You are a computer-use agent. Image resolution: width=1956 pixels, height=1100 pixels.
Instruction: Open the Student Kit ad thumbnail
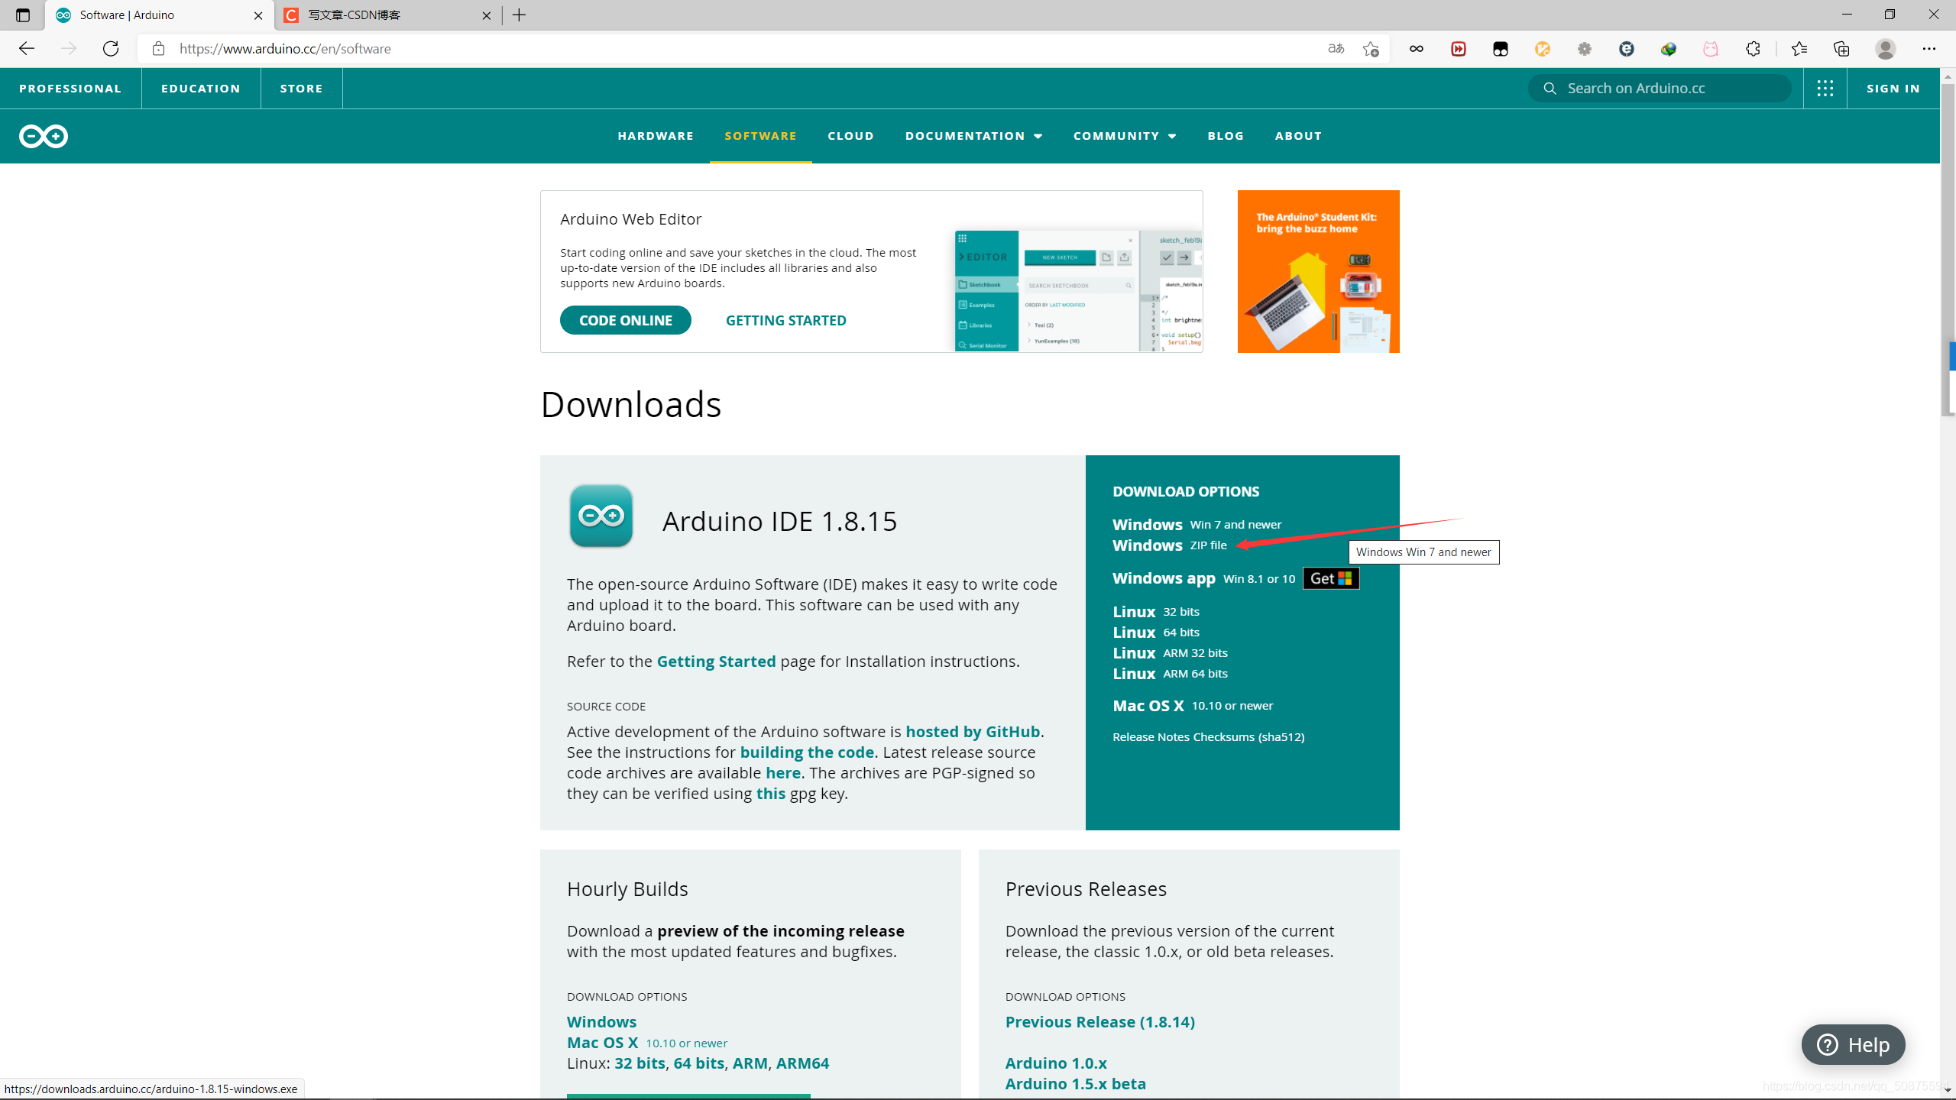1318,272
